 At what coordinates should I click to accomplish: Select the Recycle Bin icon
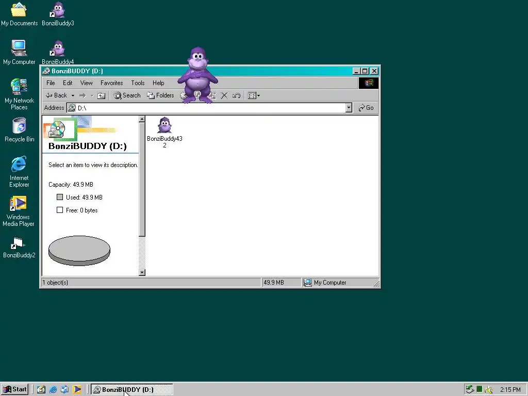[19, 129]
